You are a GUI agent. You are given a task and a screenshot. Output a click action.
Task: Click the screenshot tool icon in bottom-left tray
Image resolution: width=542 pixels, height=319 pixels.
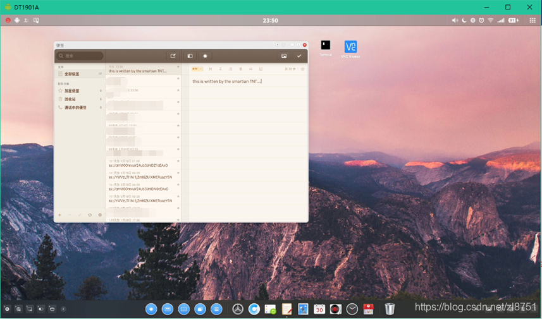pyautogui.click(x=29, y=309)
